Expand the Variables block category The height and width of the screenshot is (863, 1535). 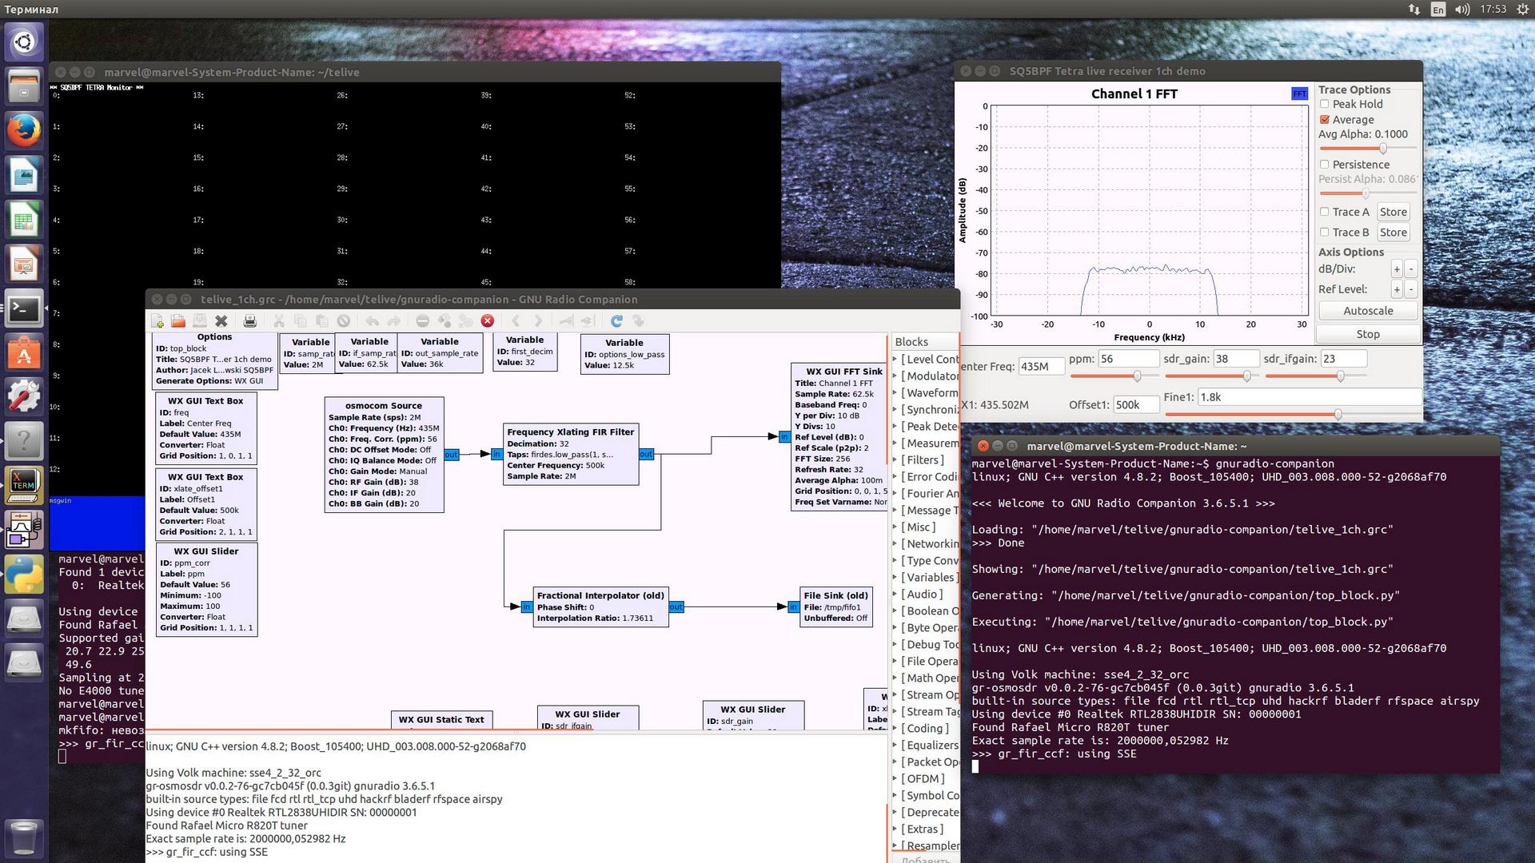click(895, 578)
